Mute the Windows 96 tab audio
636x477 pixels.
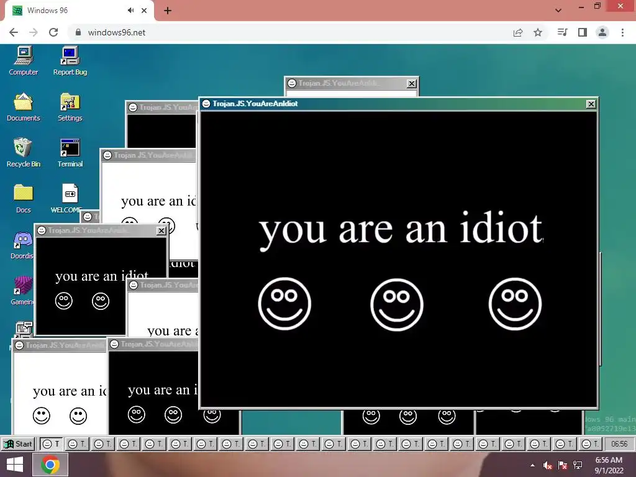(x=130, y=11)
